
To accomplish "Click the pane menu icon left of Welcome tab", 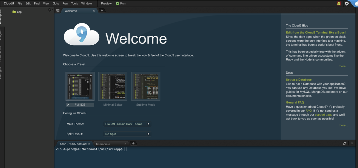I will click(58, 10).
